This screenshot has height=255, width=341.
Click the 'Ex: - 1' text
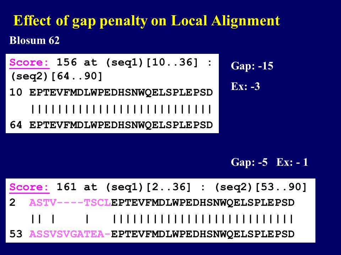292,162
